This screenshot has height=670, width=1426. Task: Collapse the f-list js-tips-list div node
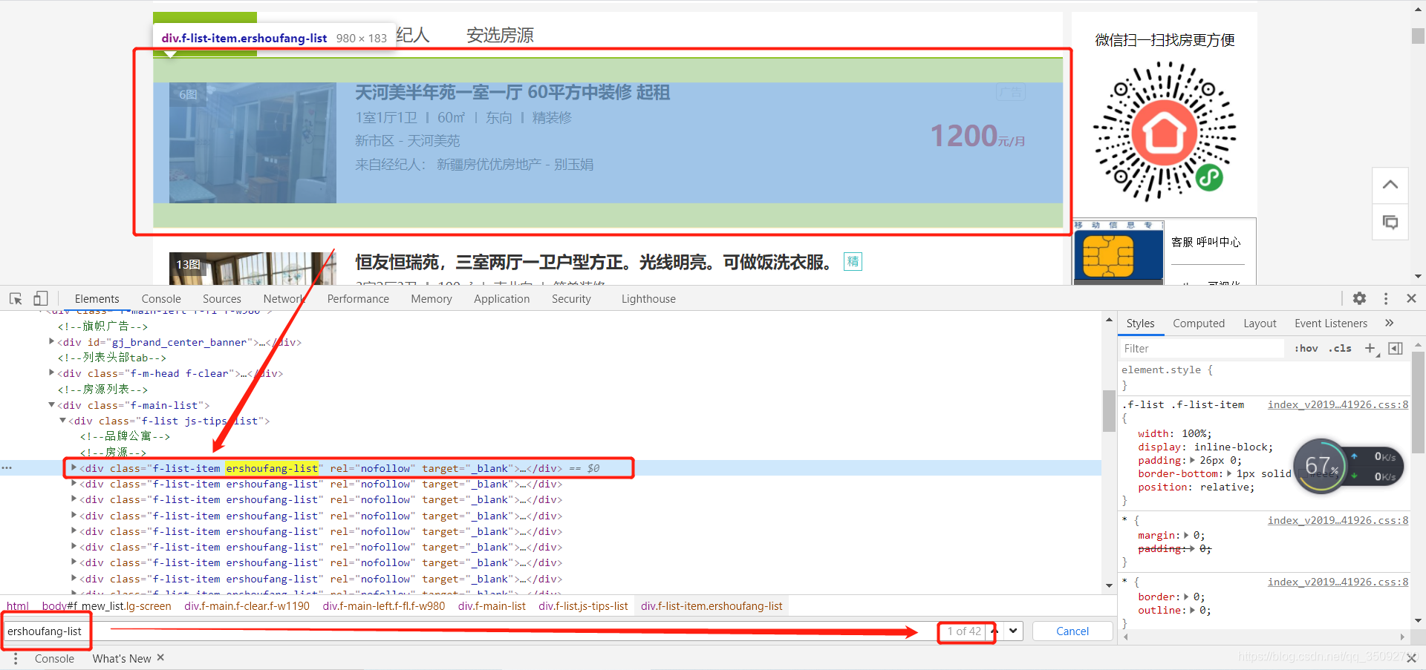coord(62,420)
